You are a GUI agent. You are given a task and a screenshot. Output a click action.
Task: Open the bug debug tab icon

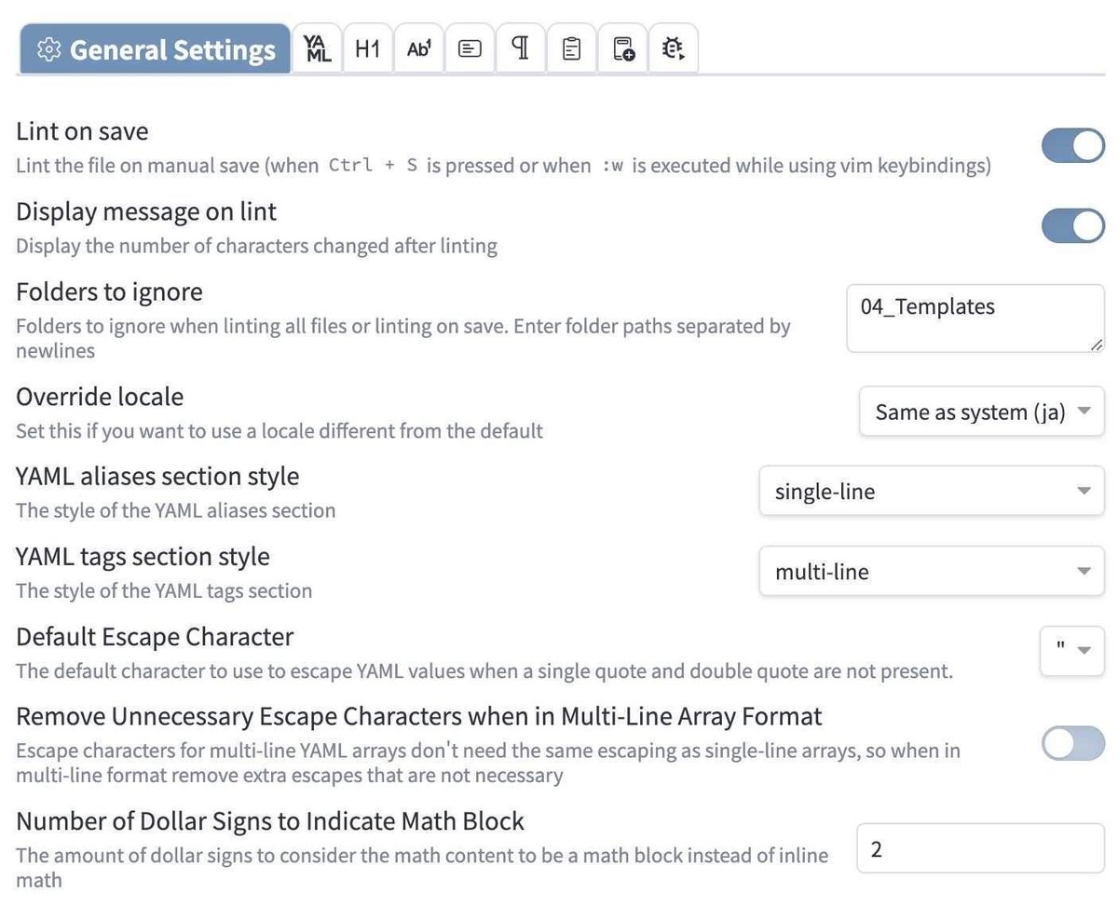coord(673,49)
